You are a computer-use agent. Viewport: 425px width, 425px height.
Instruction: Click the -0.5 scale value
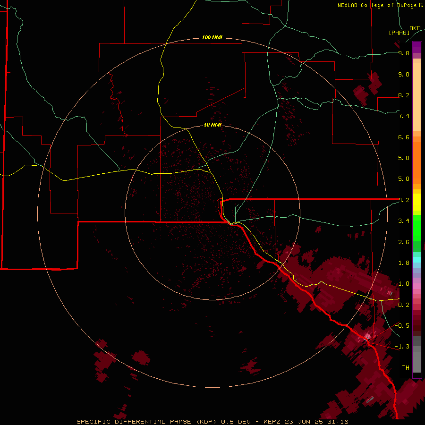click(x=402, y=326)
